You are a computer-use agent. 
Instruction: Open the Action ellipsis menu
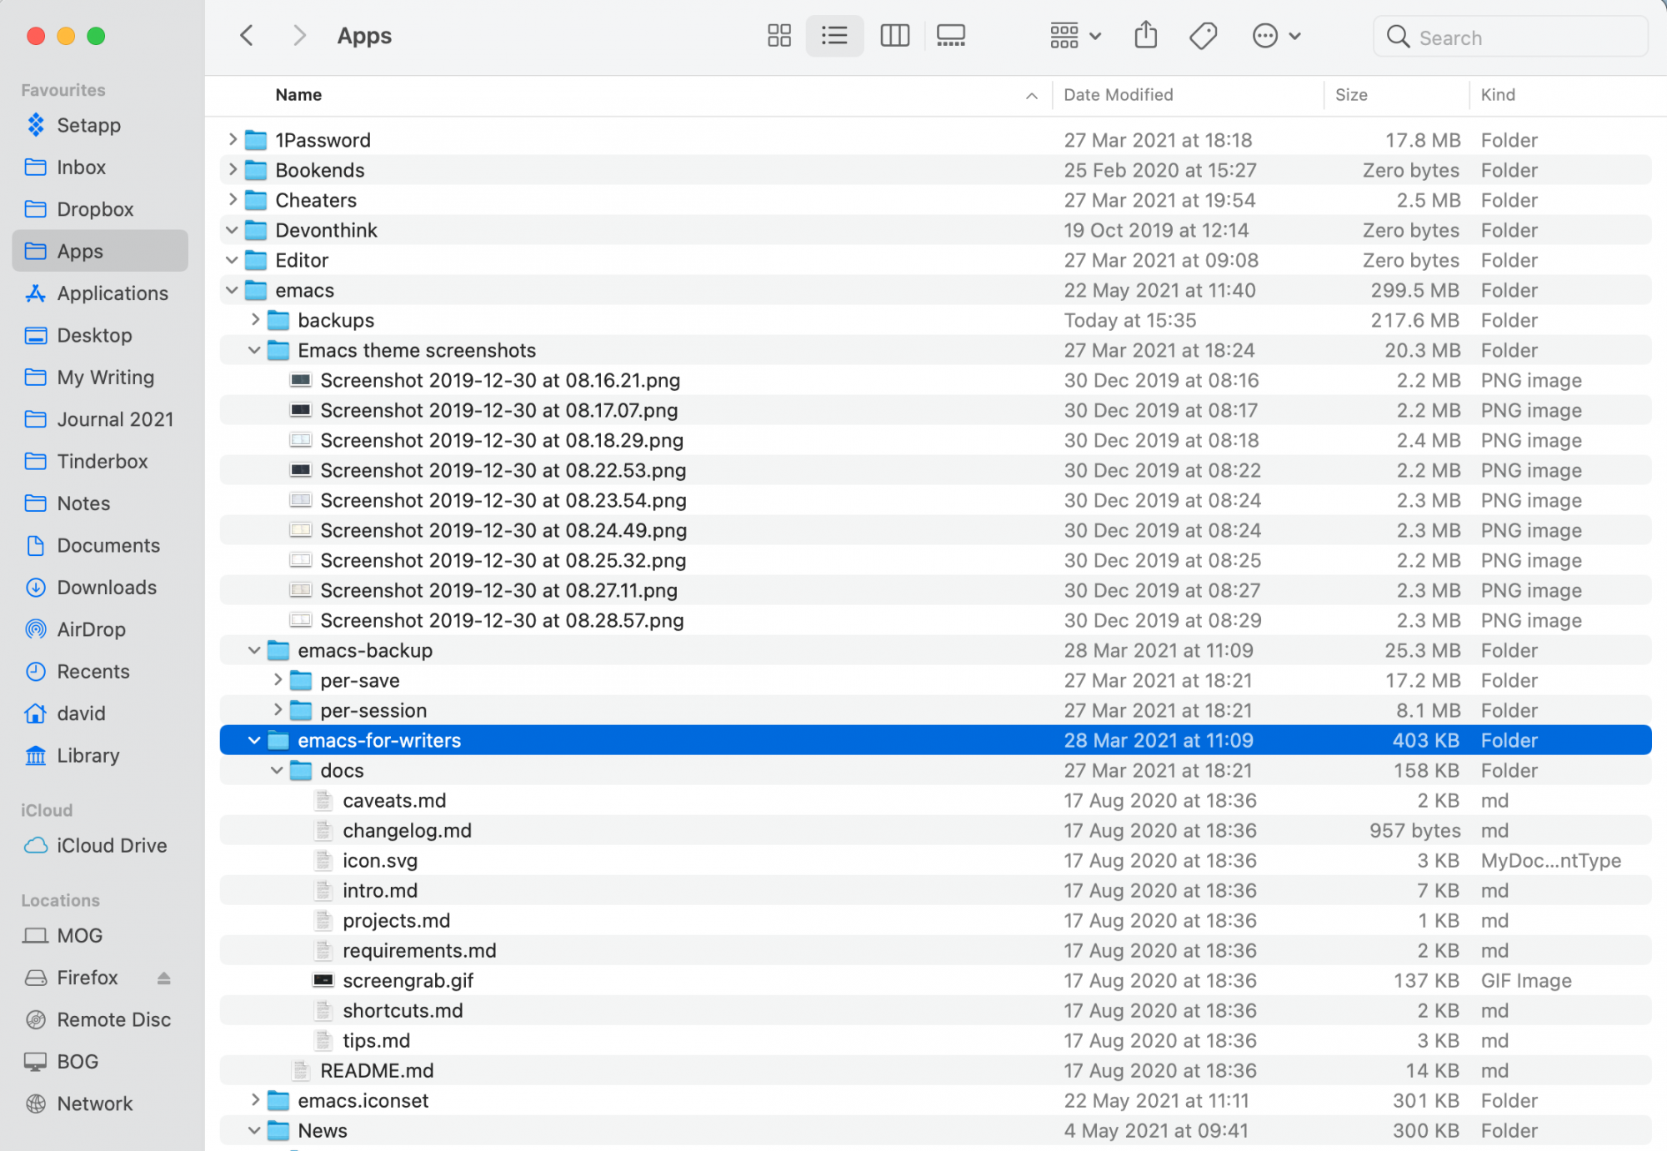click(1276, 36)
